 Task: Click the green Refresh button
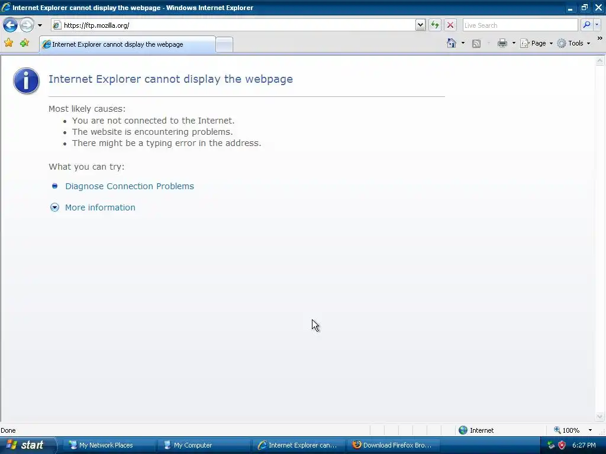coord(435,25)
